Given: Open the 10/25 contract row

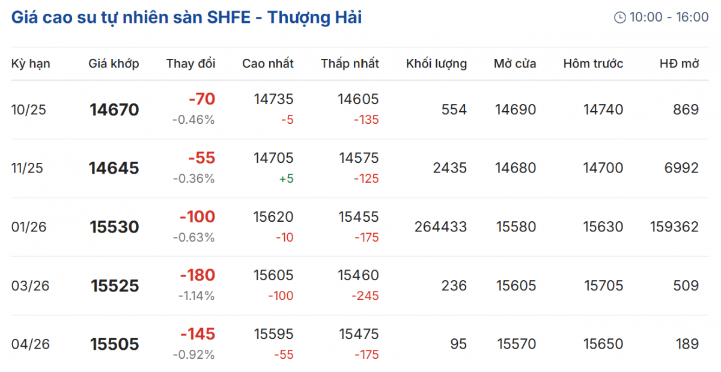Looking at the screenshot, I should click(29, 110).
